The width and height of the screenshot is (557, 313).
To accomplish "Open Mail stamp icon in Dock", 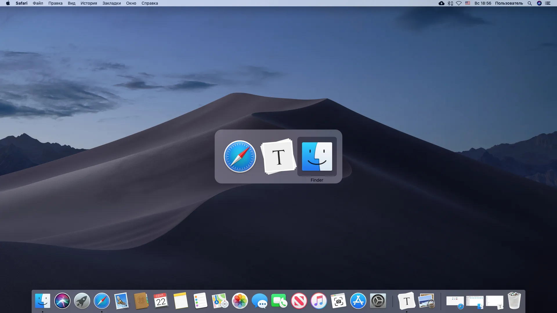I will (x=122, y=301).
